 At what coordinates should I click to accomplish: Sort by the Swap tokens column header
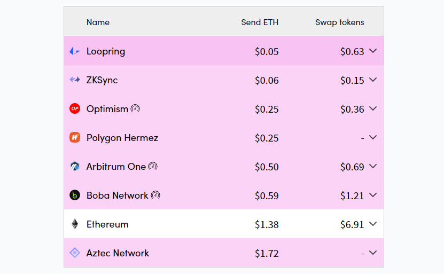[x=339, y=22]
